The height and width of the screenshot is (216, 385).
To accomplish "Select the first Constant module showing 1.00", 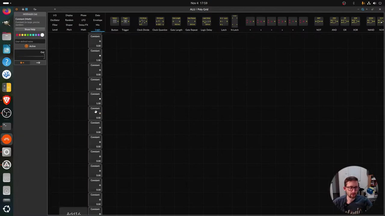I will 95,56.
